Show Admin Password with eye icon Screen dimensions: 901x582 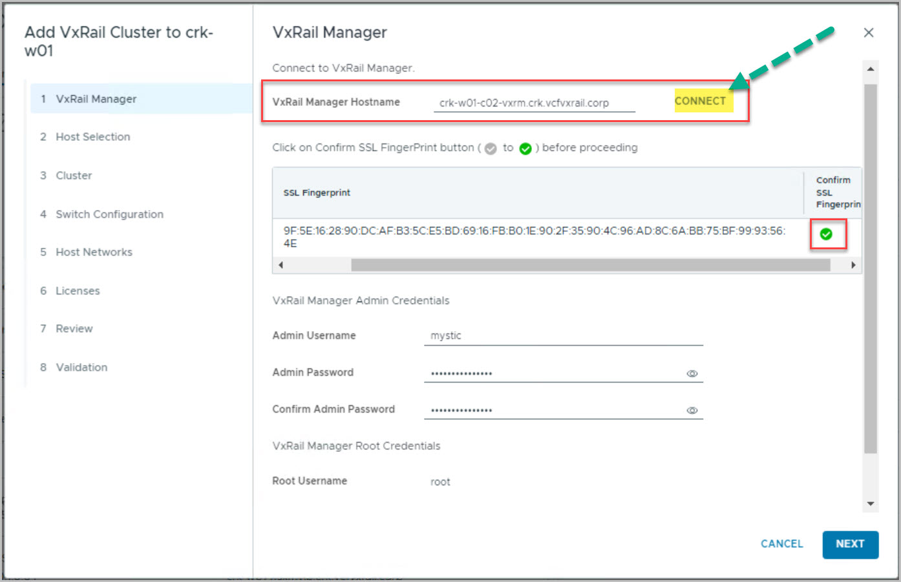692,373
